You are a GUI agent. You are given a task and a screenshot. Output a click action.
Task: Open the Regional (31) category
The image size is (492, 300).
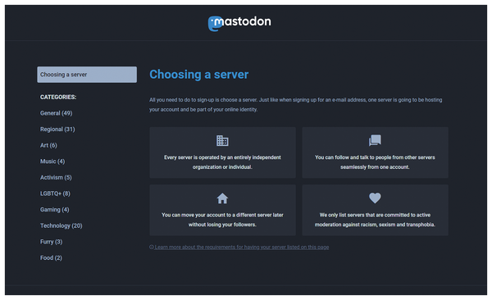point(57,129)
